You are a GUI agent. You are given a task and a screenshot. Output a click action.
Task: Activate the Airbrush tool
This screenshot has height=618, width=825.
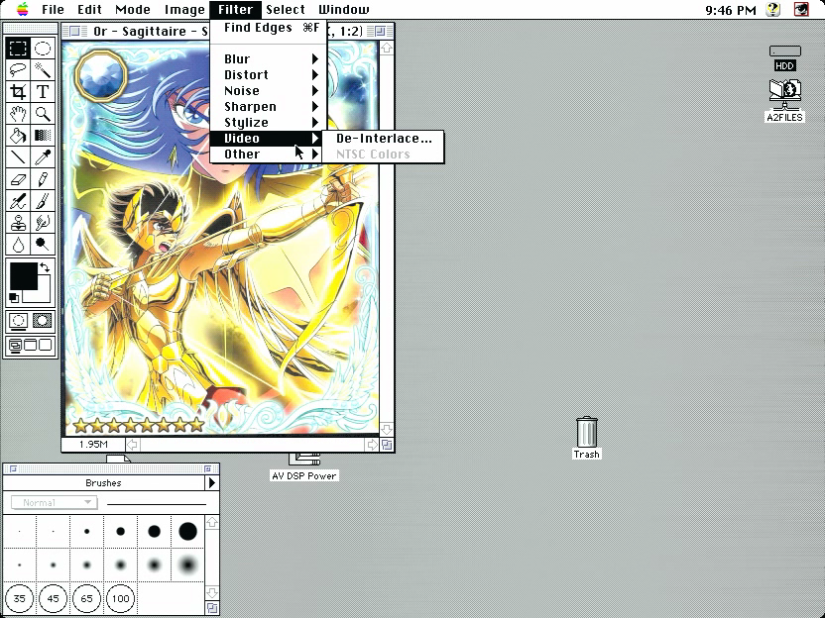click(x=18, y=201)
